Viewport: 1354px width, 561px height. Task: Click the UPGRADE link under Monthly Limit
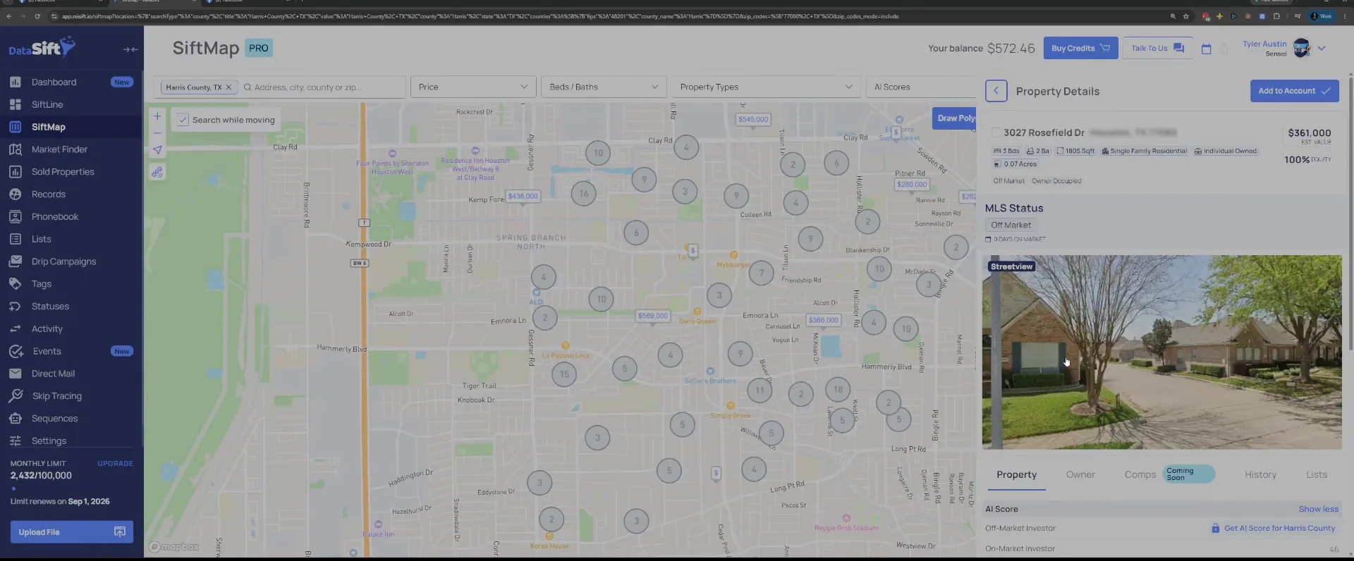click(115, 464)
